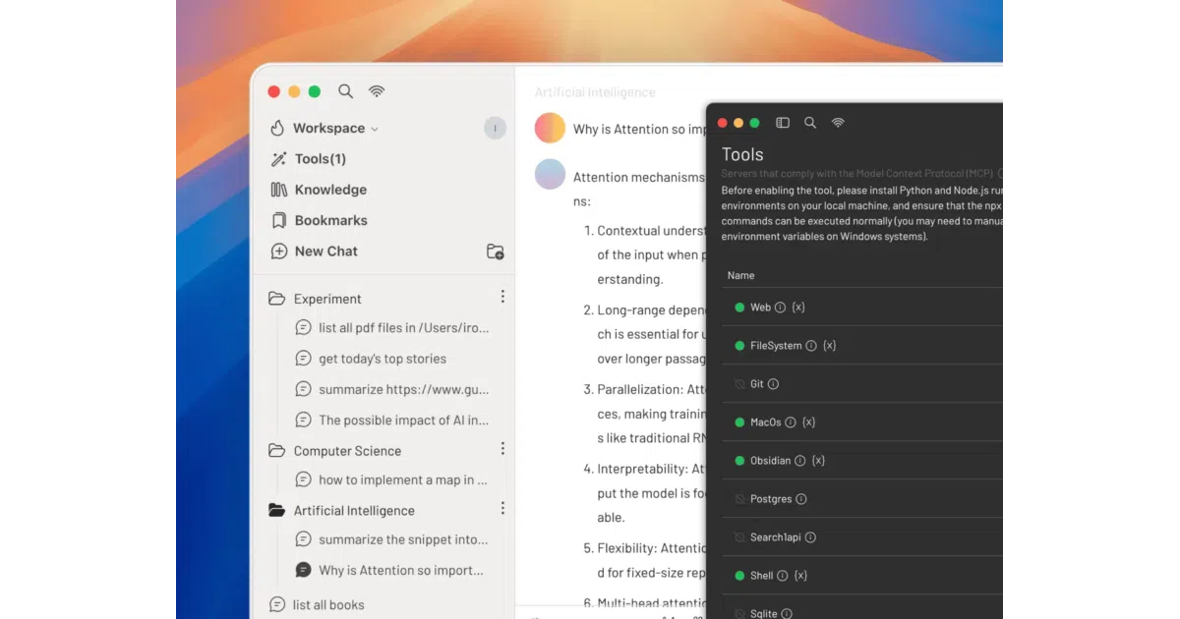Create a new folder beside New Chat
This screenshot has width=1180, height=619.
(496, 252)
